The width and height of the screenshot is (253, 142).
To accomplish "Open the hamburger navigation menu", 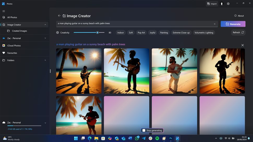I will (x=4, y=11).
